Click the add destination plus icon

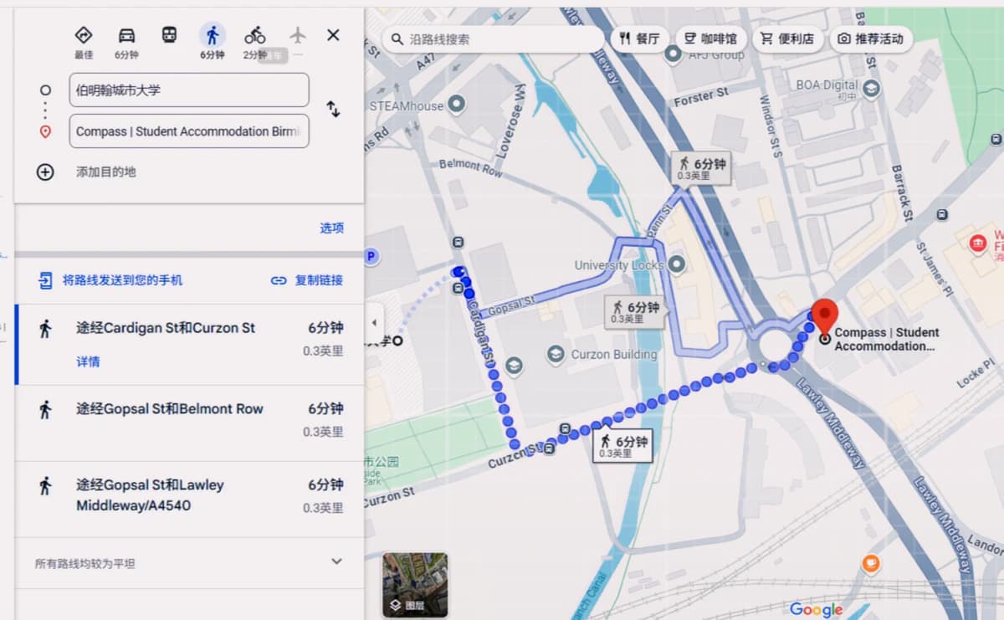point(45,172)
